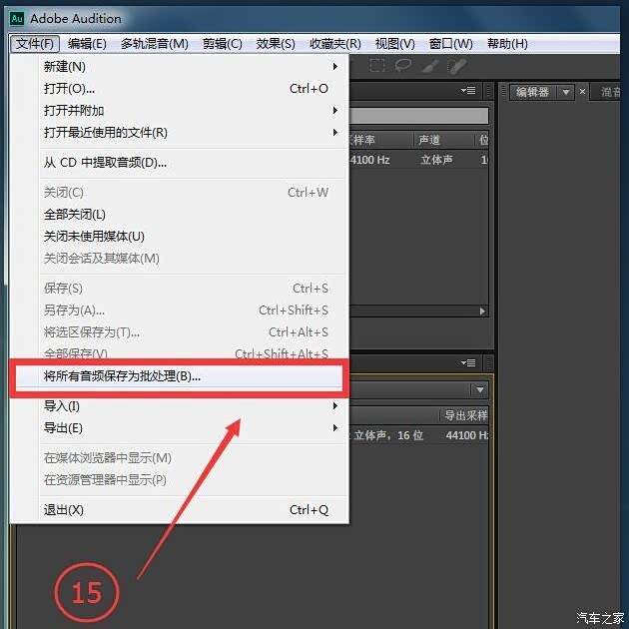
Task: Click the files panel search field
Action: coord(418,116)
